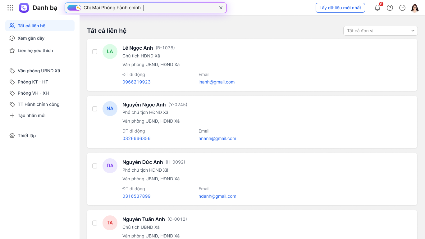Open Thiết lập settings
Screen dimensions: 425x239
tap(27, 136)
